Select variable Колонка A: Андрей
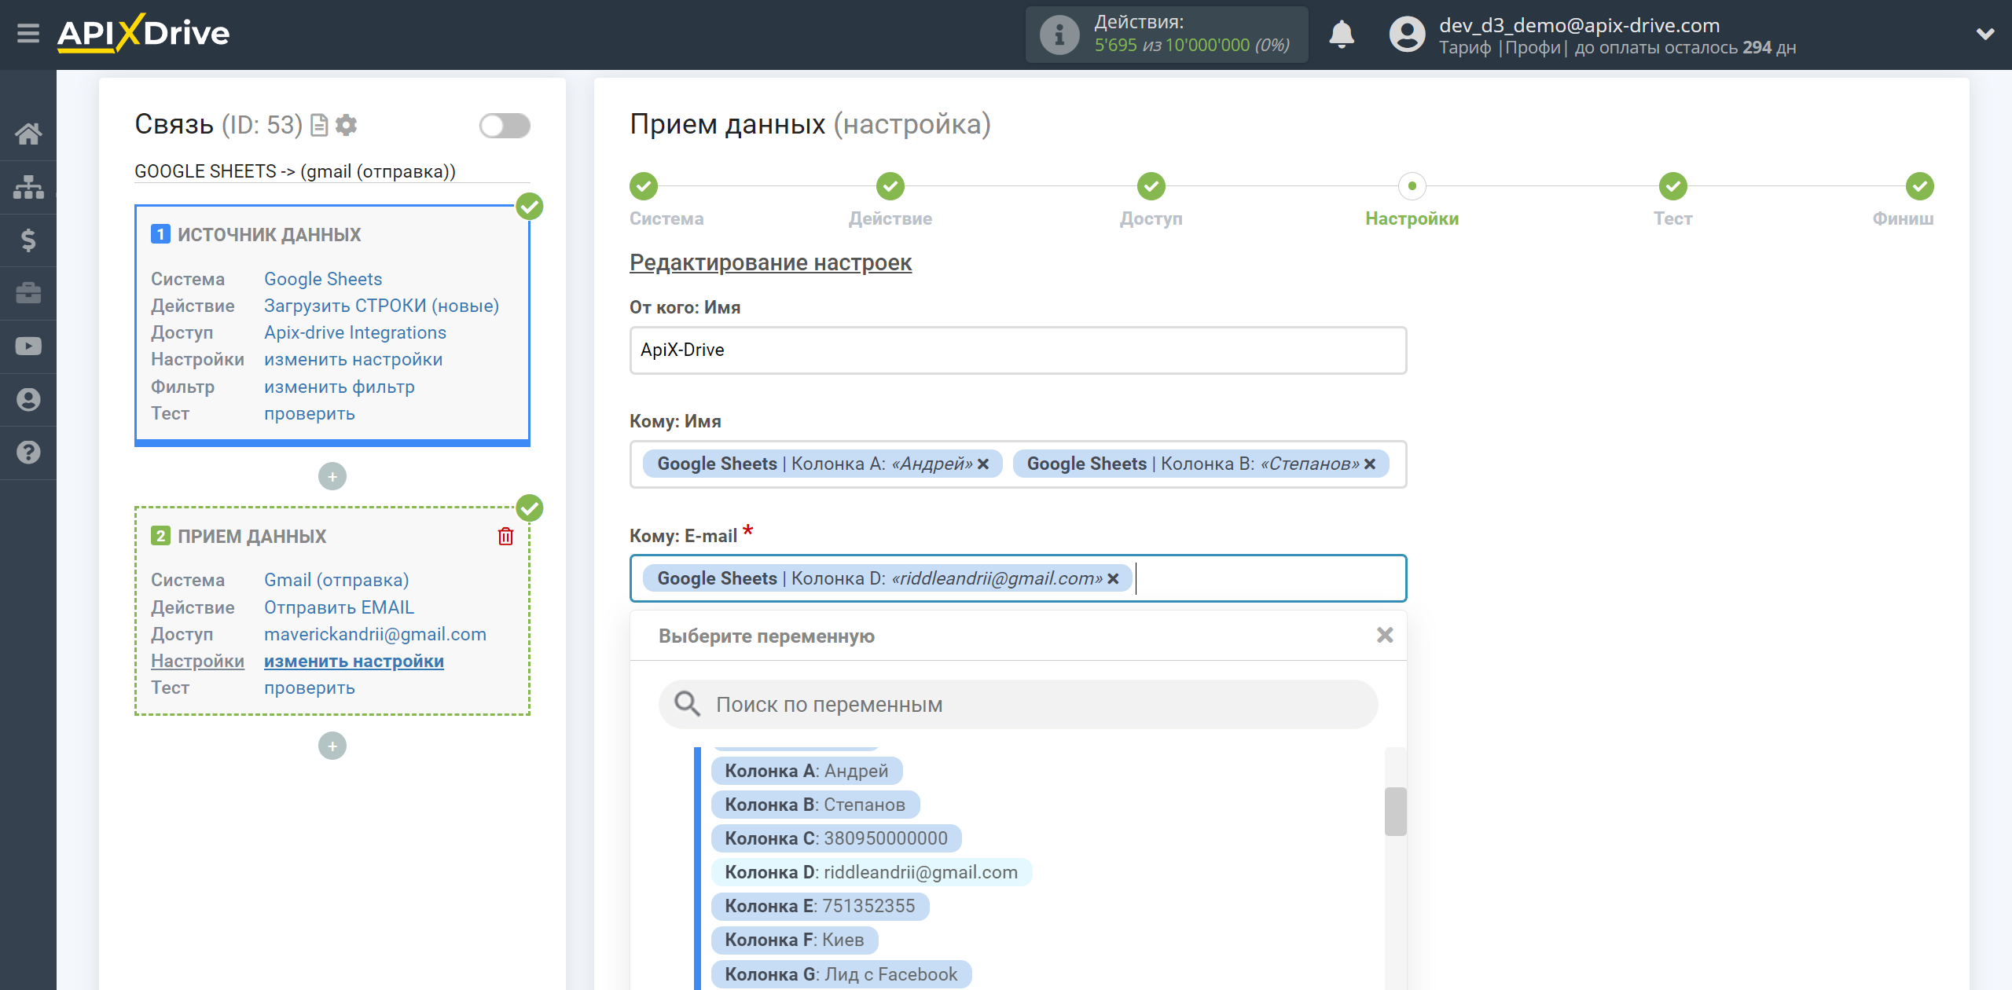This screenshot has width=2012, height=990. pyautogui.click(x=806, y=771)
